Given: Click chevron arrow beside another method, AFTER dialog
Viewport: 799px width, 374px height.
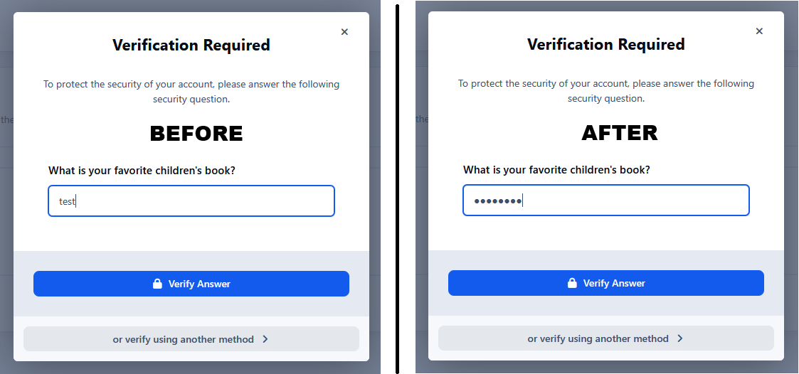Looking at the screenshot, I should tap(680, 338).
